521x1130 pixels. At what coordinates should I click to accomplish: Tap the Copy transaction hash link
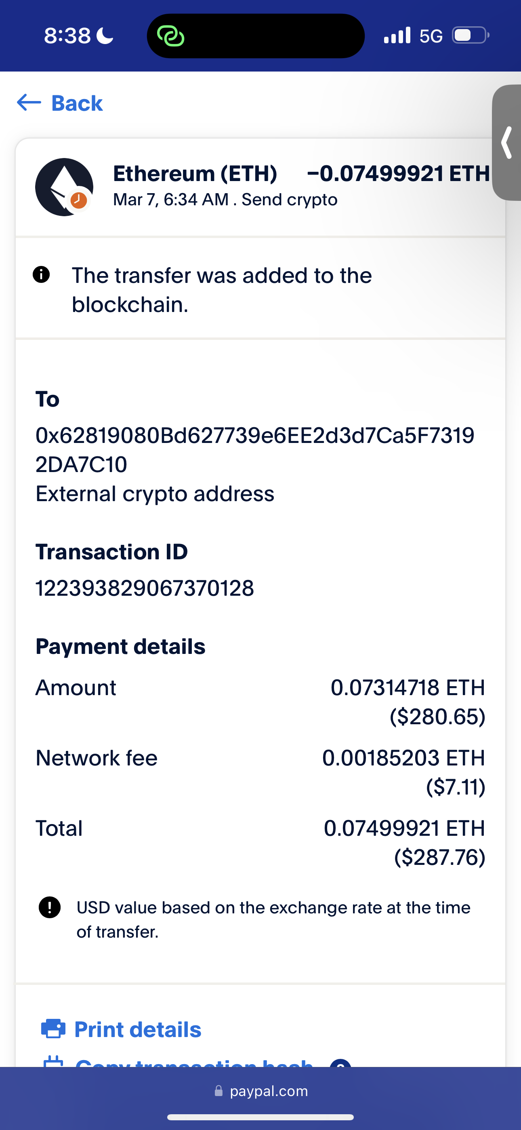[194, 1063]
